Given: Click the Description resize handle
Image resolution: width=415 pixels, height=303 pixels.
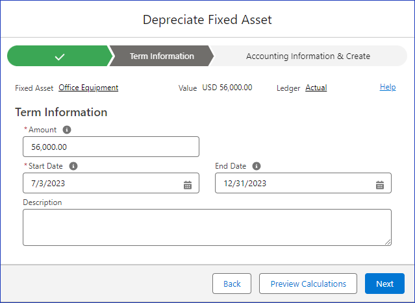Looking at the screenshot, I should 388,242.
